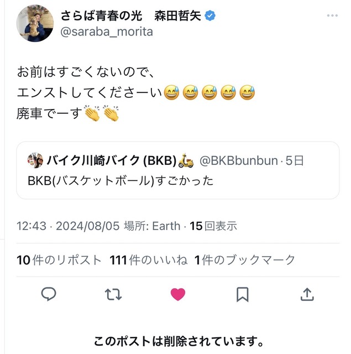Toggle the pink heart like button
Screen dimensions: 351x354
(178, 294)
